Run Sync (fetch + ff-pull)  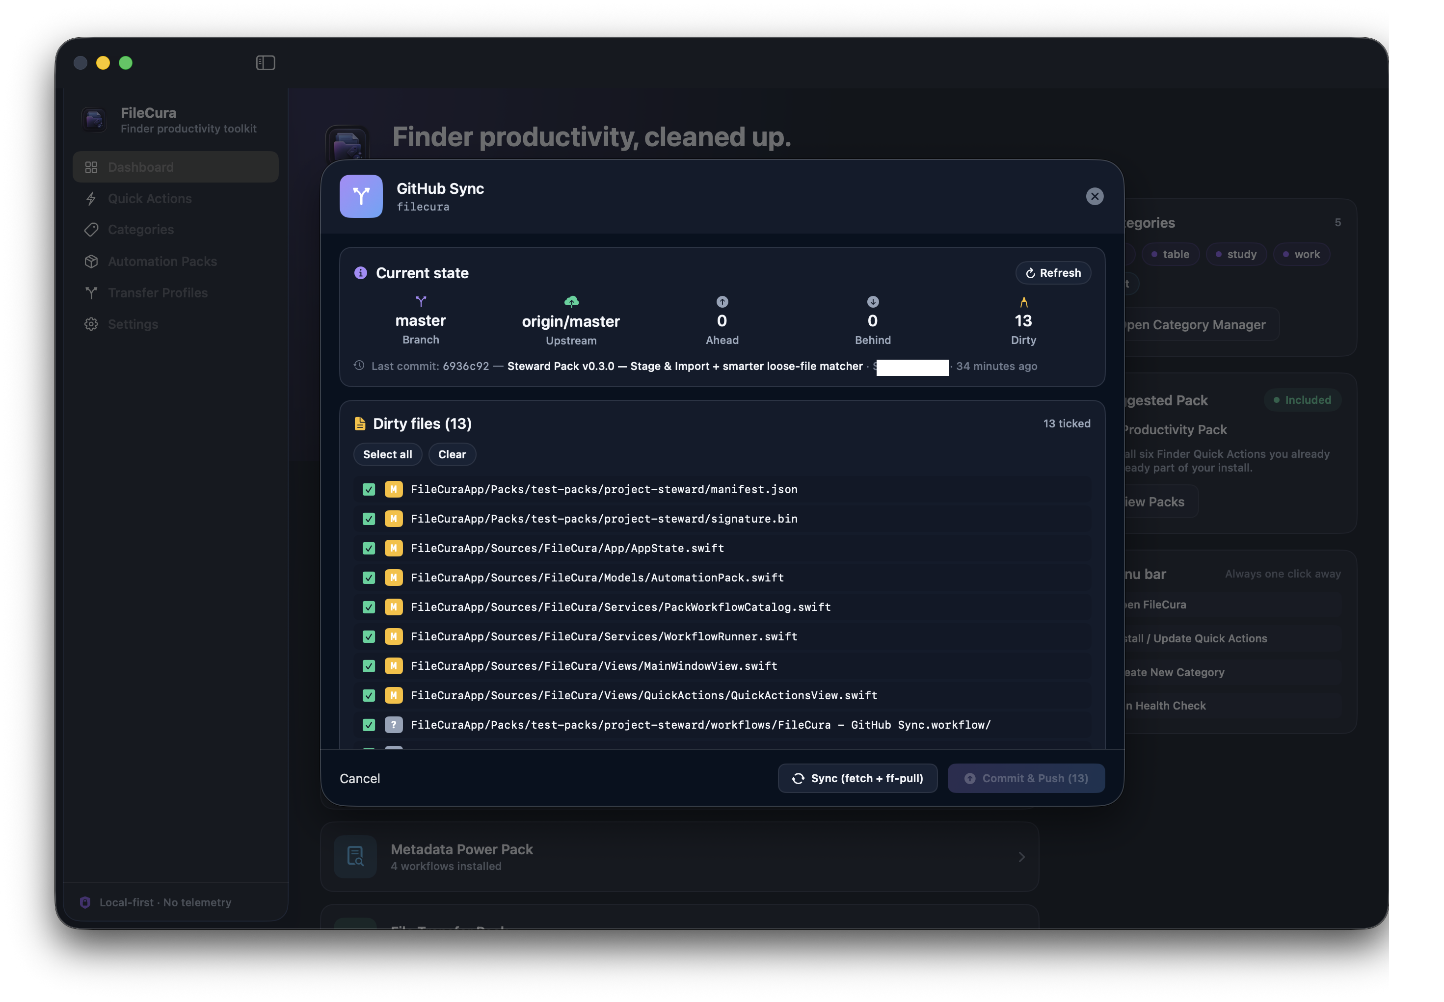pyautogui.click(x=857, y=778)
